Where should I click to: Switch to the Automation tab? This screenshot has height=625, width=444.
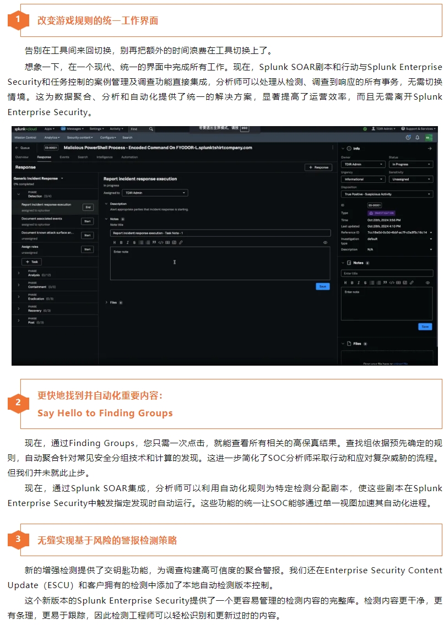pos(129,157)
